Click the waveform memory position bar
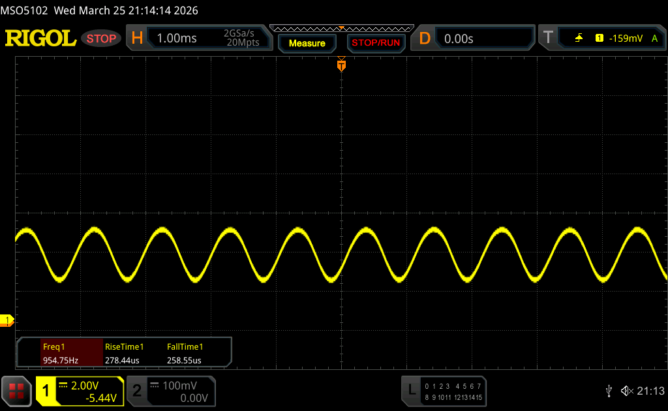Viewport: 668px width, 411px height. (341, 28)
